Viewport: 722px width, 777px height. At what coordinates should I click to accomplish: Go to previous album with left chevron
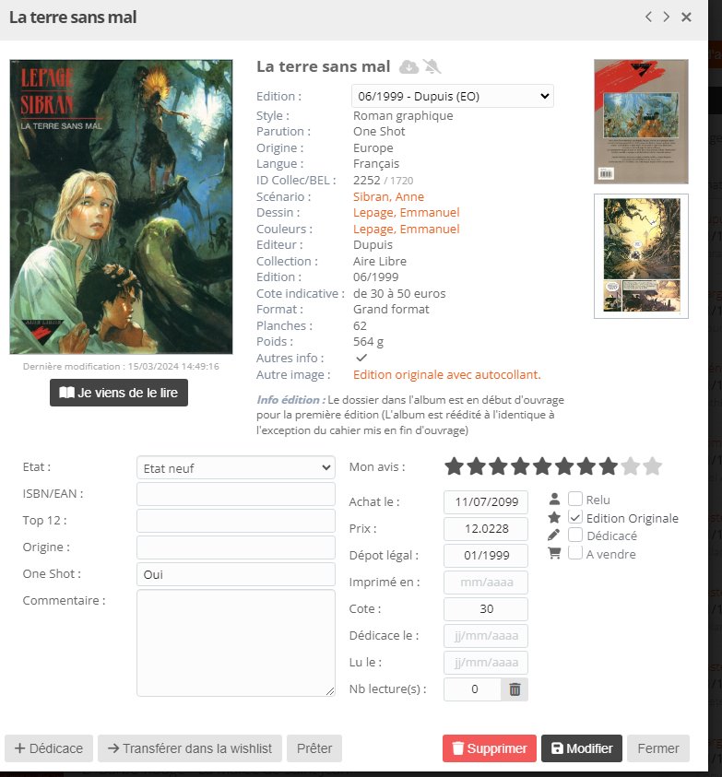coord(648,17)
